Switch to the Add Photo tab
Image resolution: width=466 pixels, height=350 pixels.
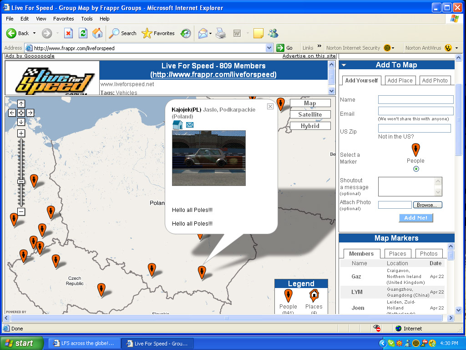[x=435, y=81]
